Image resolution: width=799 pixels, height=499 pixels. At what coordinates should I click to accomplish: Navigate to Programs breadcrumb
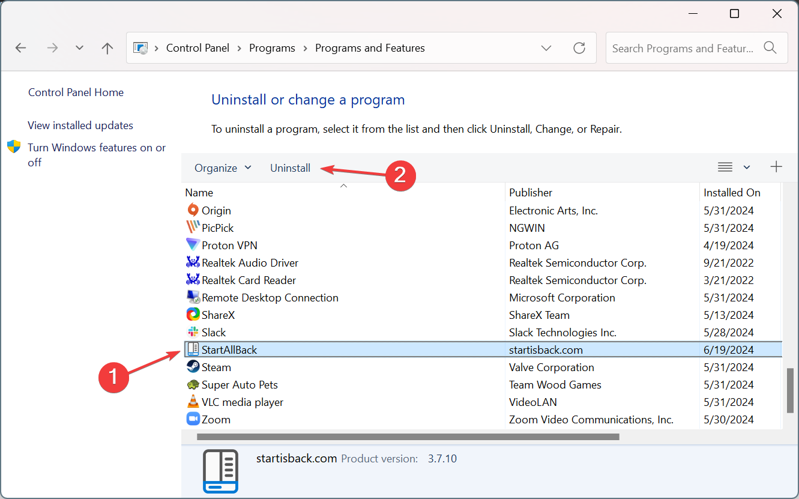click(x=273, y=48)
